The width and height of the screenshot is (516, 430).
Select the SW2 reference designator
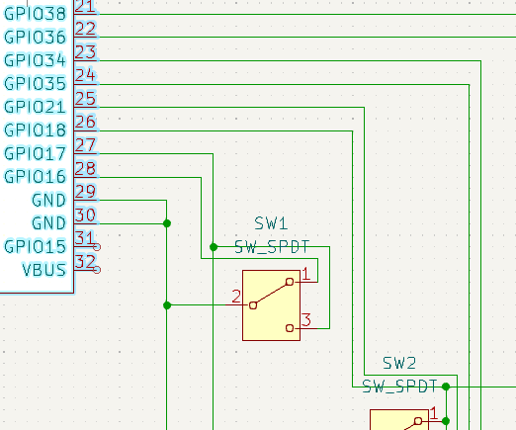[x=399, y=363]
